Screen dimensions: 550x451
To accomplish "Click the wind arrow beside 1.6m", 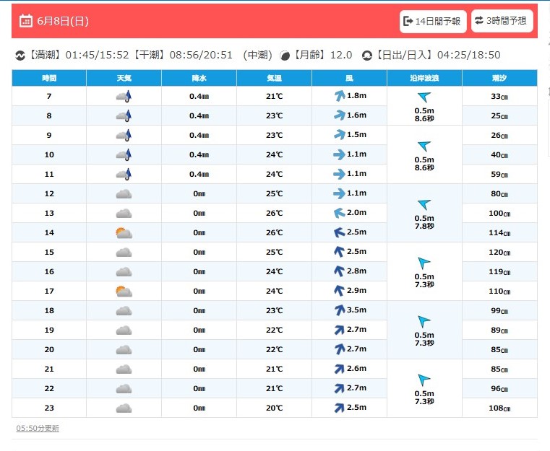I will (x=339, y=115).
